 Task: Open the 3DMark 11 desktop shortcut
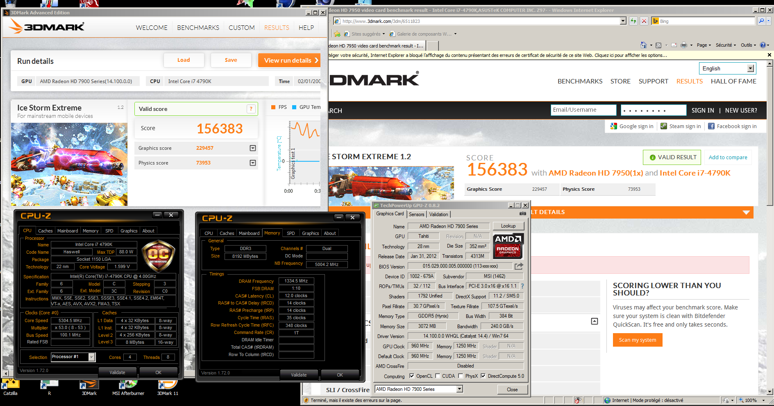[168, 388]
